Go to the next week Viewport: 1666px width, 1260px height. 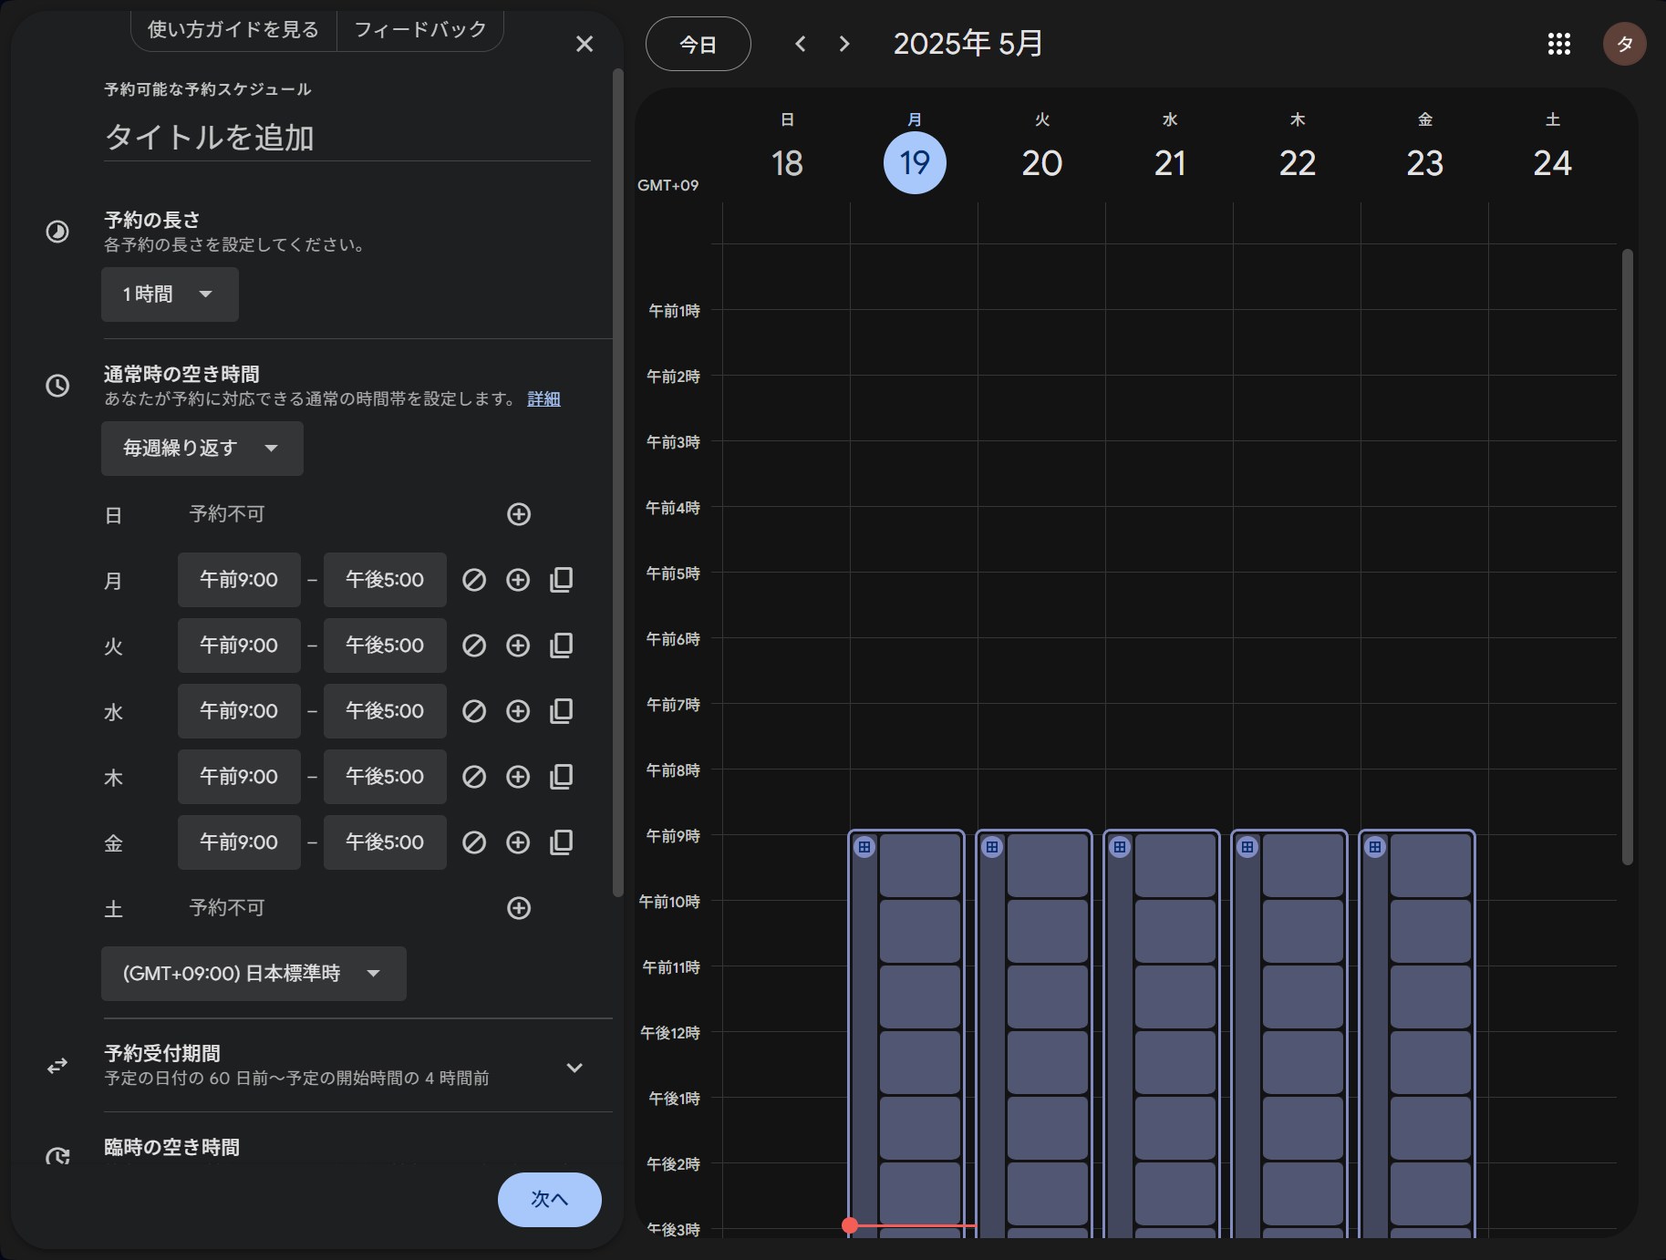[x=844, y=44]
